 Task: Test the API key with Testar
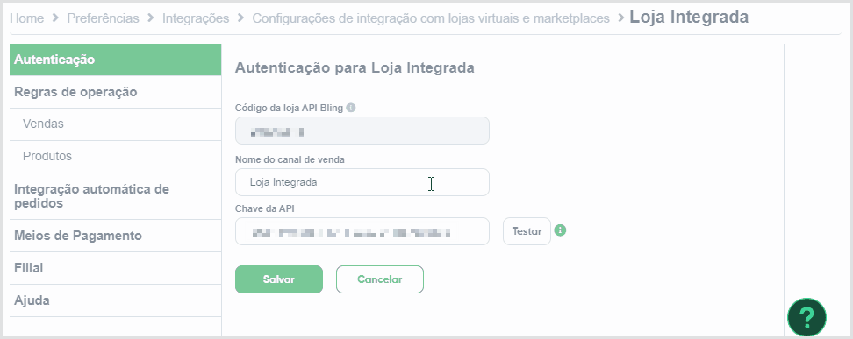point(527,231)
